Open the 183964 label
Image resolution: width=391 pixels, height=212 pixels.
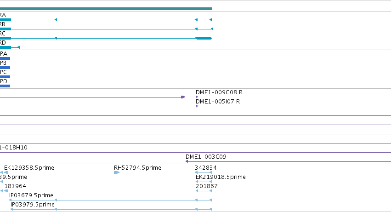pyautogui.click(x=15, y=186)
